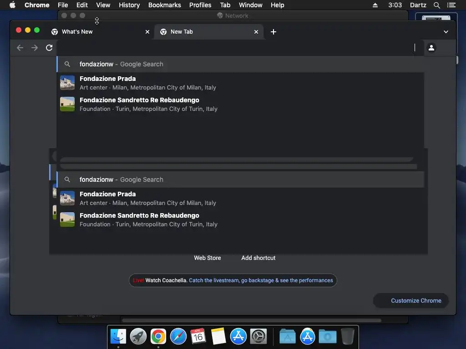Open a new tab with plus button

(274, 32)
